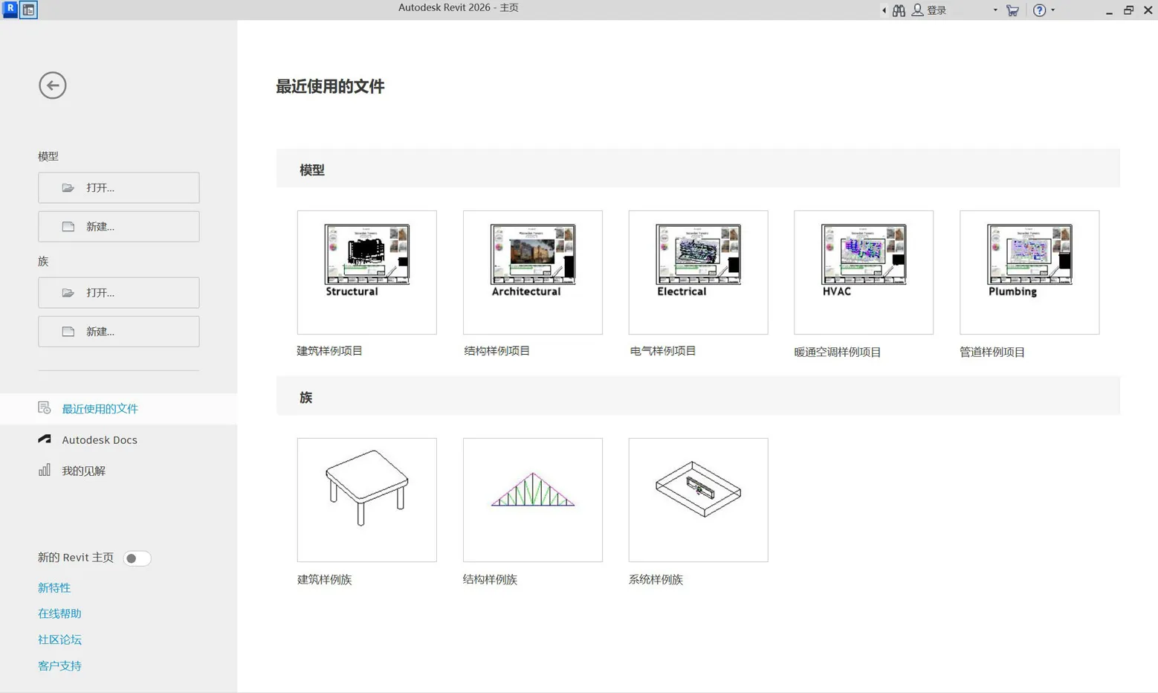Expand the sign-in dropdown arrow
1158x693 pixels.
[995, 10]
